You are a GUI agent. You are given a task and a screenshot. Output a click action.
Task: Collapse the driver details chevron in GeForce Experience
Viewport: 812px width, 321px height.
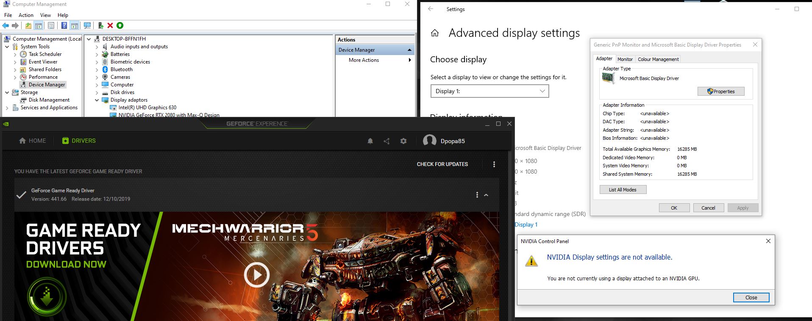(486, 195)
